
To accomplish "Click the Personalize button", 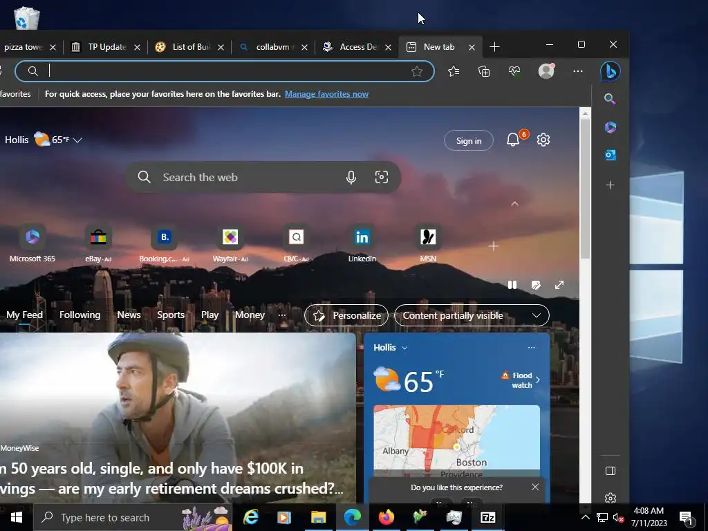I will (346, 315).
